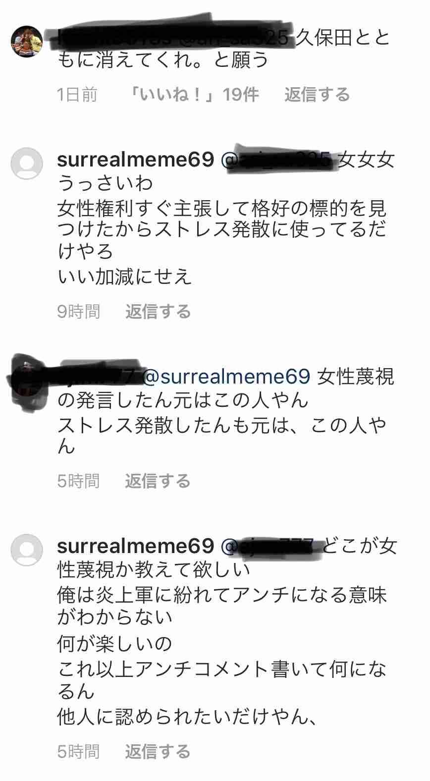430x781 pixels.
Task: Tap 返信する under the 久保田とともに comment
Action: click(317, 94)
